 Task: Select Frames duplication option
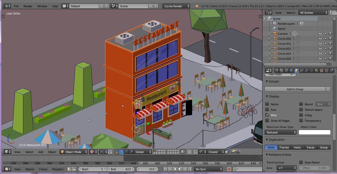pyautogui.click(x=284, y=147)
